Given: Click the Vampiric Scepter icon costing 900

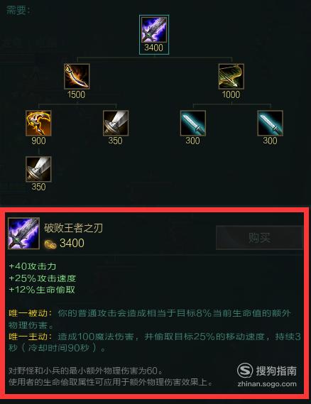Looking at the screenshot, I should coord(38,123).
